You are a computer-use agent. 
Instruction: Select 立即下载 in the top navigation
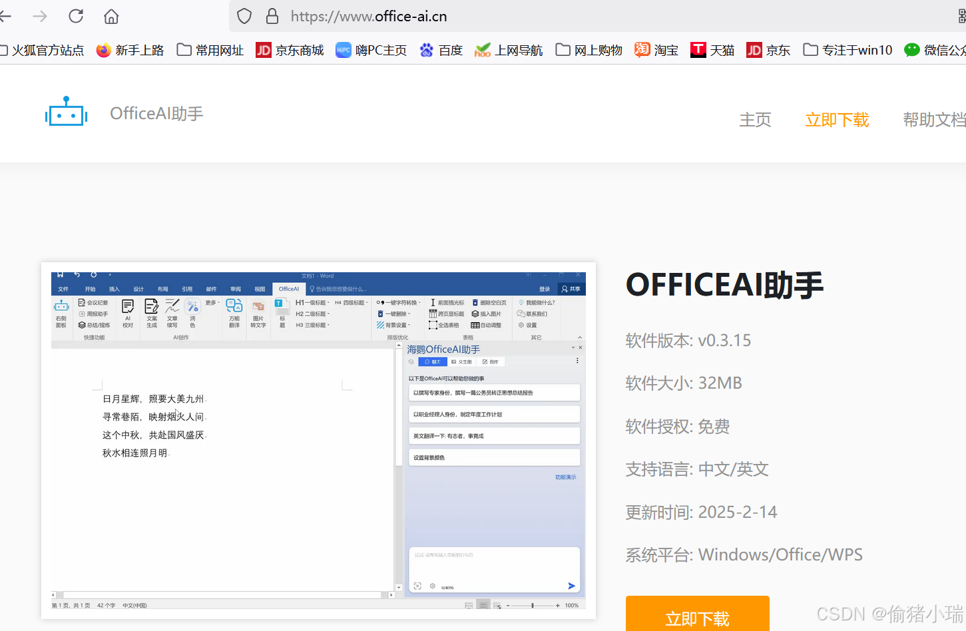(x=837, y=120)
